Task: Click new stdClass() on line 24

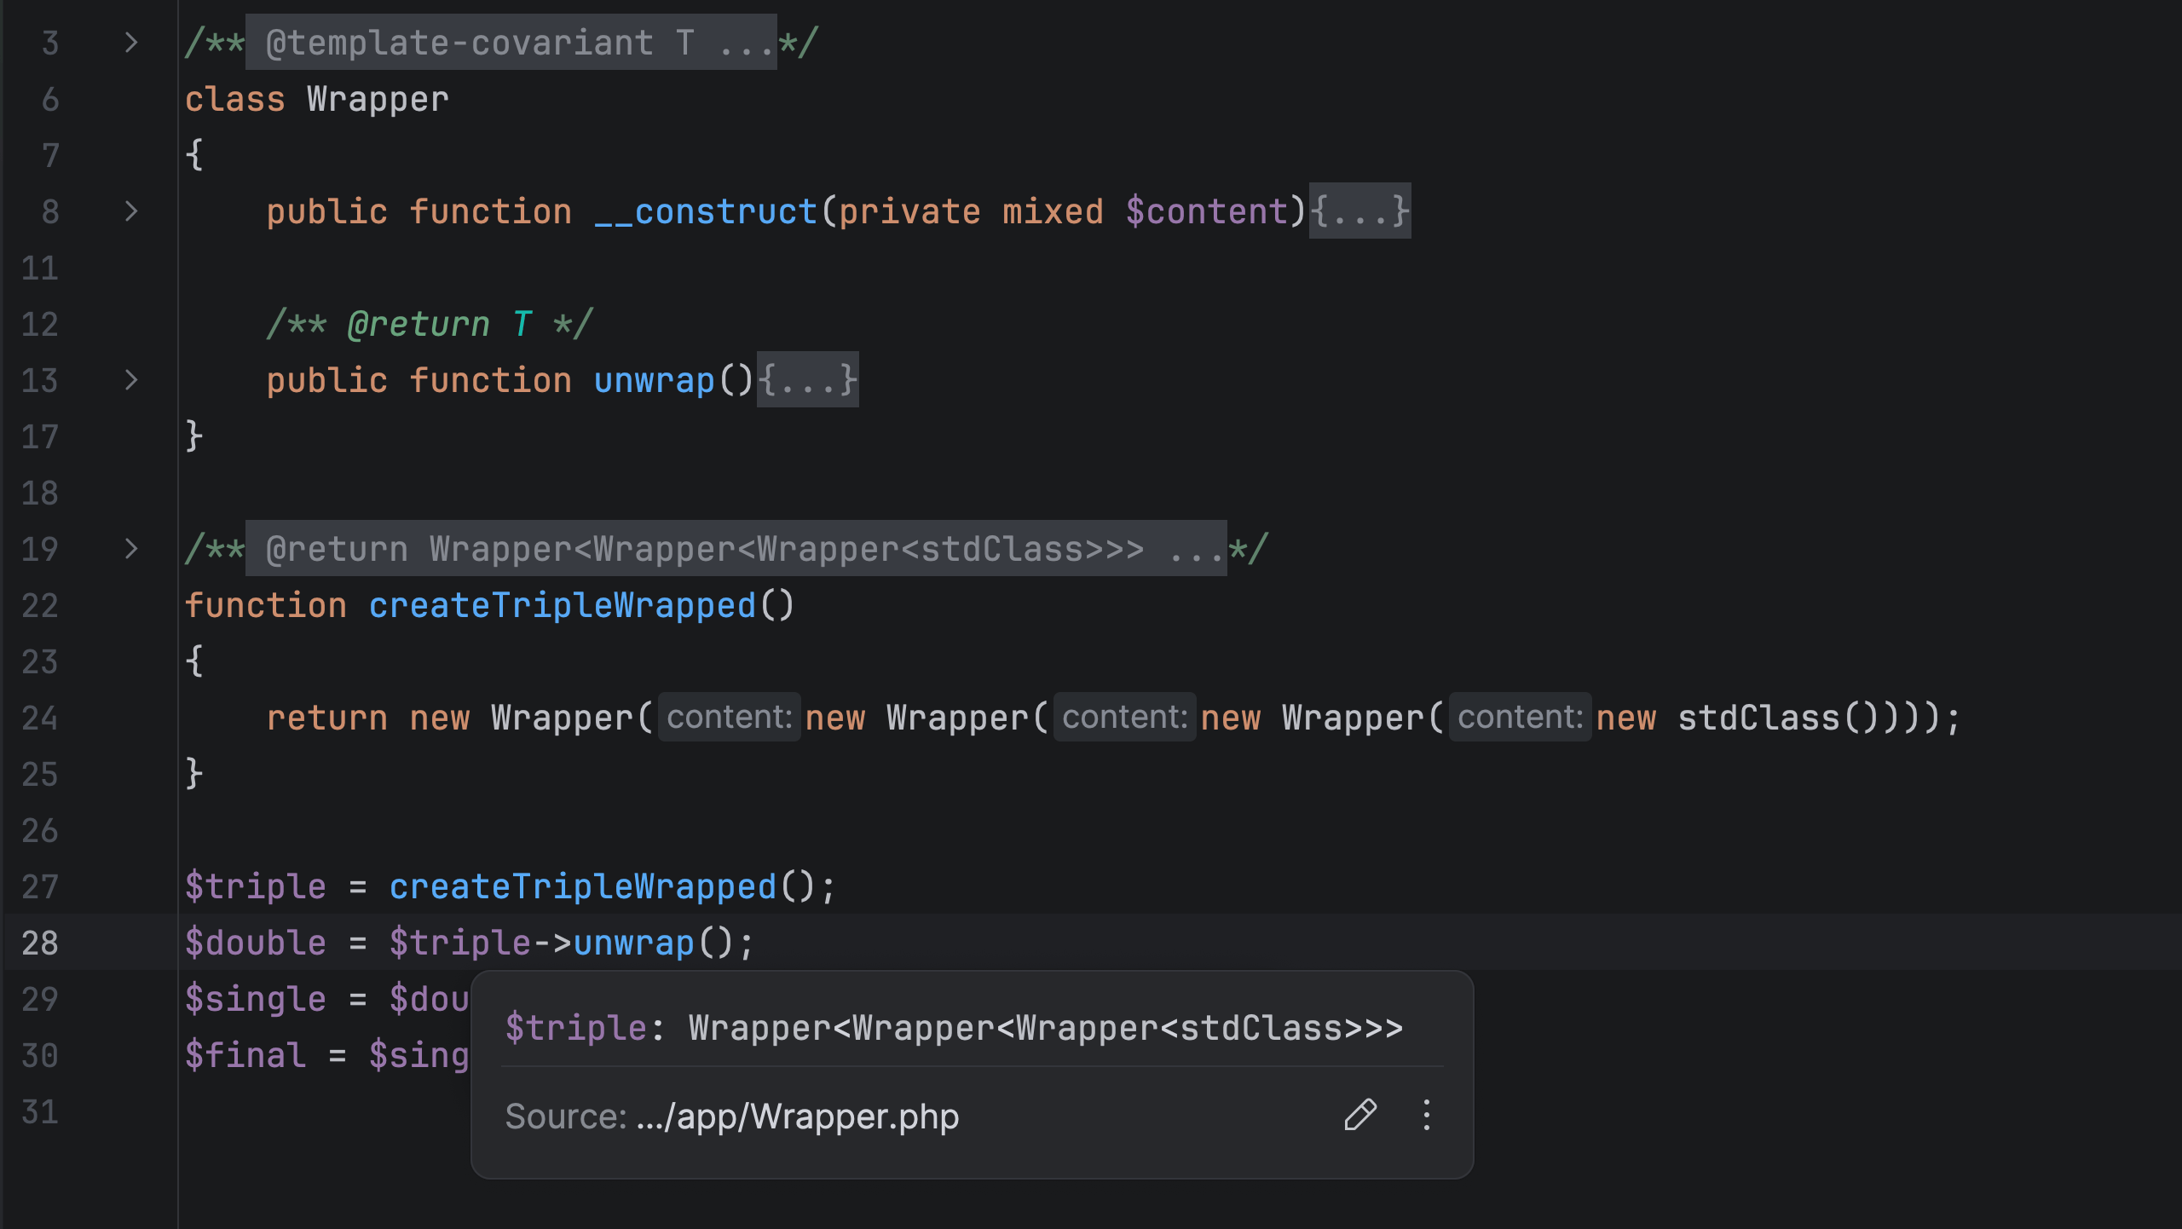Action: 1756,717
